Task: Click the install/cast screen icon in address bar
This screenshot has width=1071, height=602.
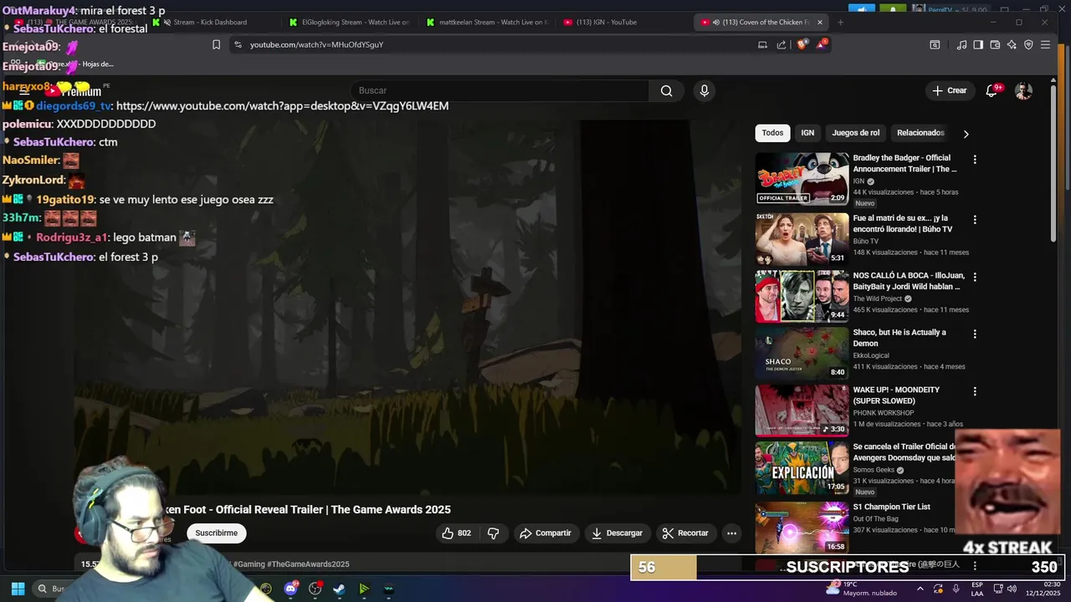Action: point(762,44)
